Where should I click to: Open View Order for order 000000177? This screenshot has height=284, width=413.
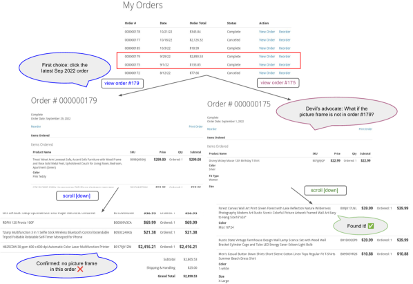point(267,40)
